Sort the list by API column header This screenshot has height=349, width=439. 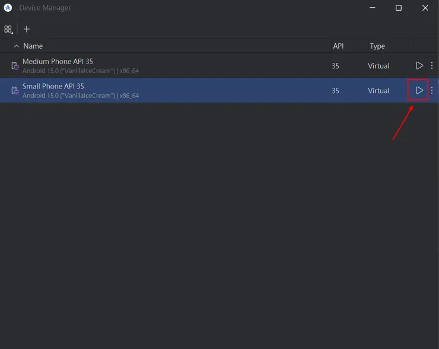point(338,46)
